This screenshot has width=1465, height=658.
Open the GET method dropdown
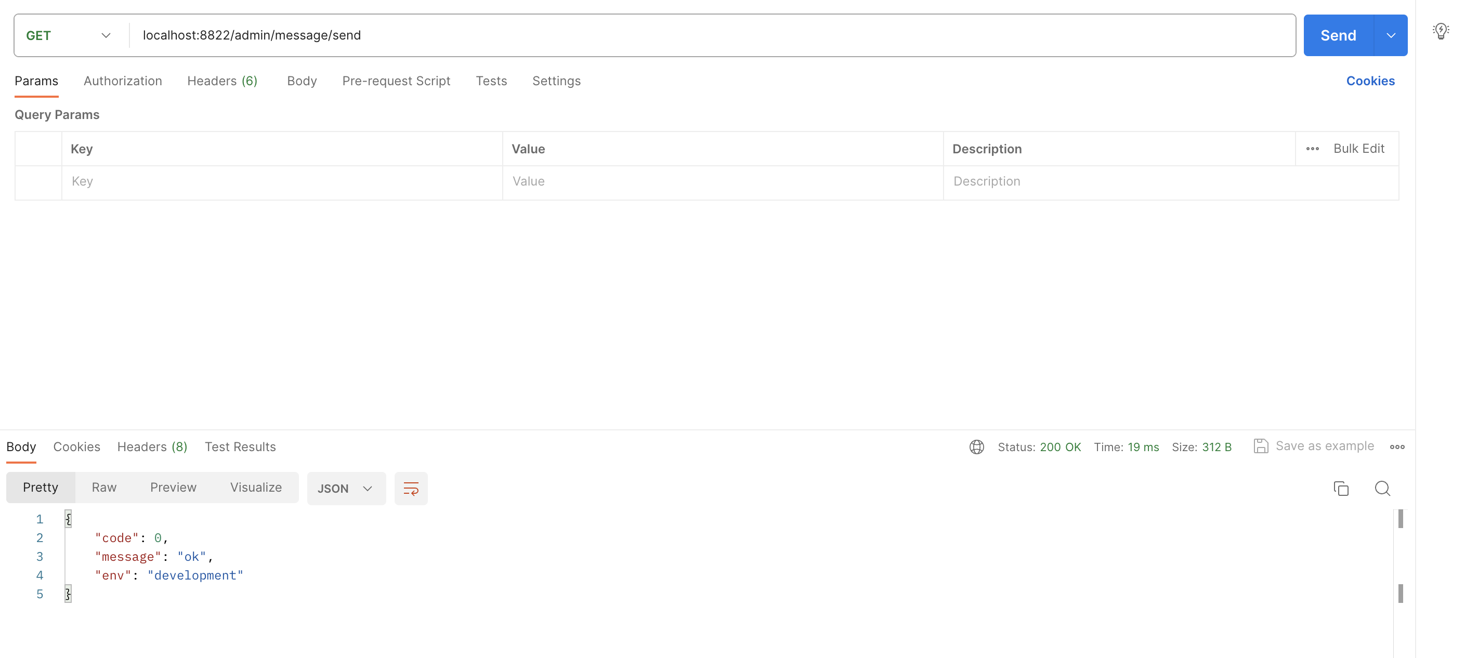coord(69,35)
